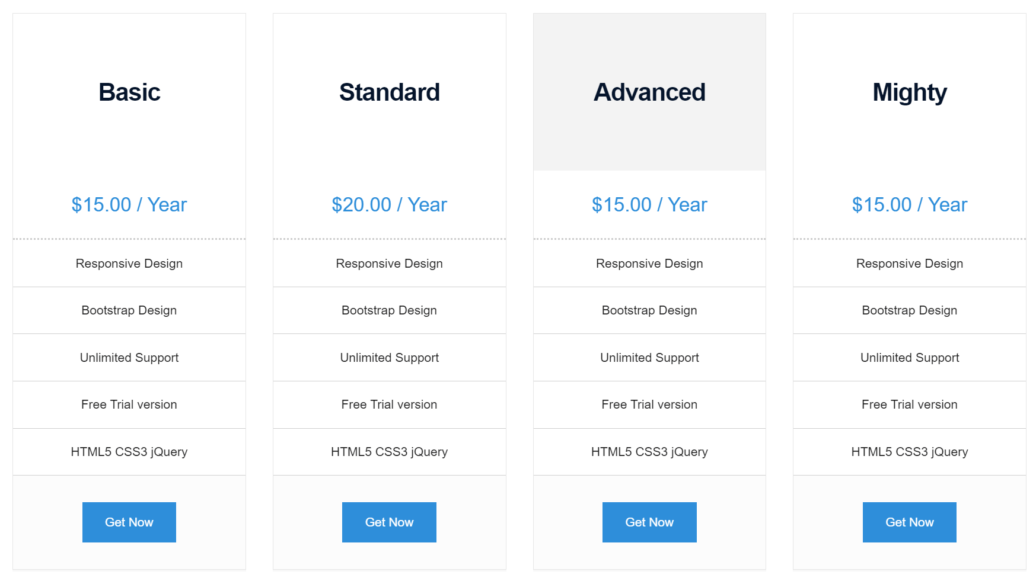Click the Mighty plan $15.00 / Year price
This screenshot has width=1036, height=578.
pos(910,205)
